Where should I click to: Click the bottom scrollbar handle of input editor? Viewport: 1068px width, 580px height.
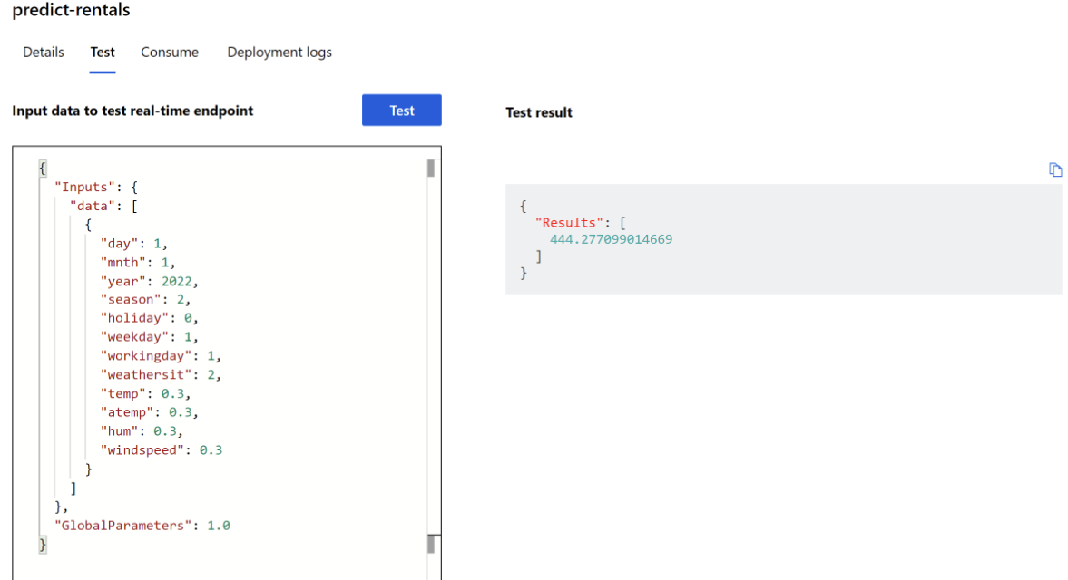pyautogui.click(x=430, y=544)
